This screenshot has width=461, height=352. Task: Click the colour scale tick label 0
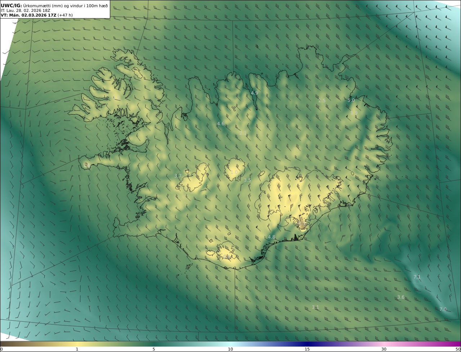(1, 349)
